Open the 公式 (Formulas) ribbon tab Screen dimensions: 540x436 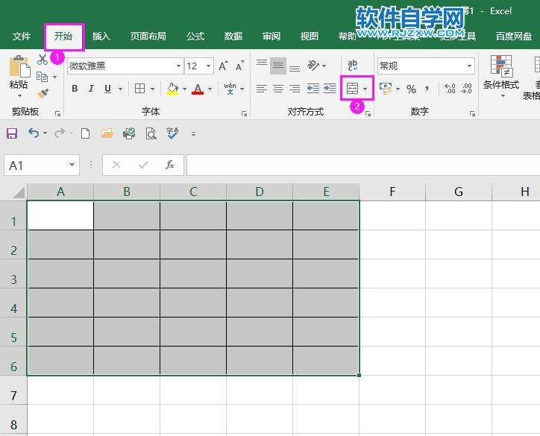click(195, 36)
